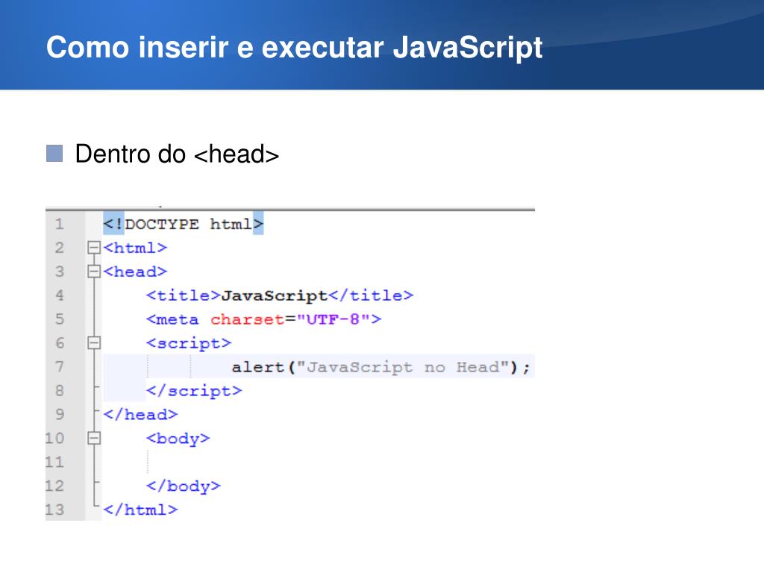
Task: Click the closing </body> tag
Action: click(184, 486)
